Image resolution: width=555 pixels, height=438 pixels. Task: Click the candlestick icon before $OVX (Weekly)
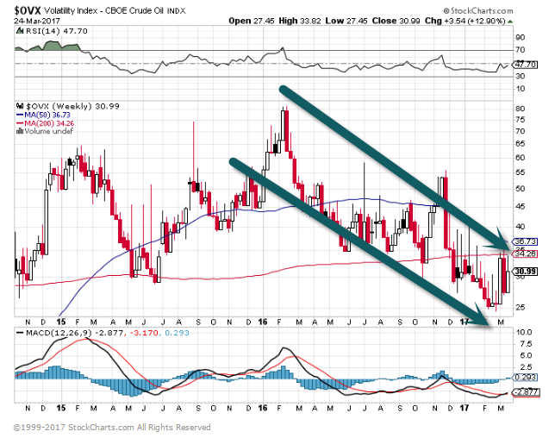click(20, 106)
